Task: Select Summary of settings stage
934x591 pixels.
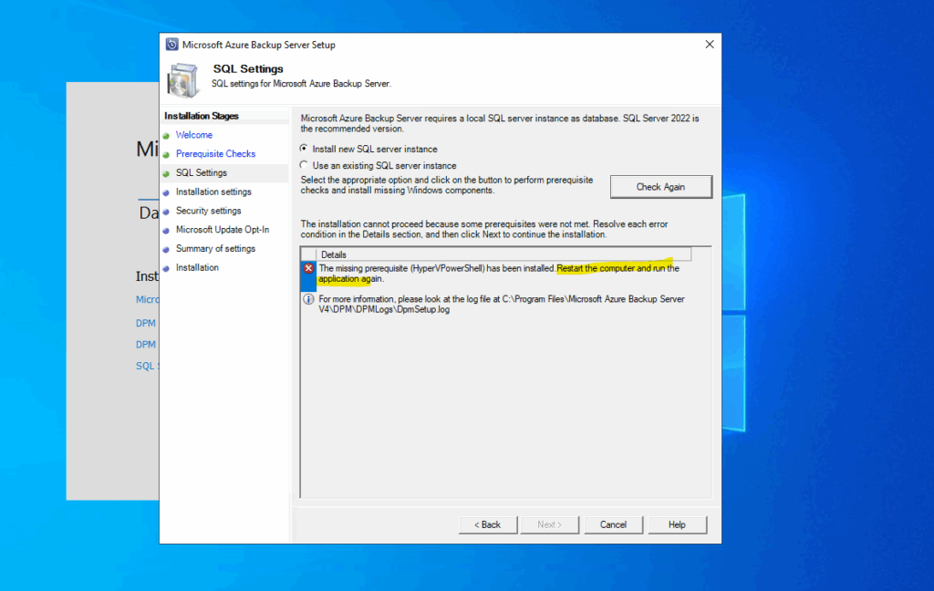Action: coord(215,248)
